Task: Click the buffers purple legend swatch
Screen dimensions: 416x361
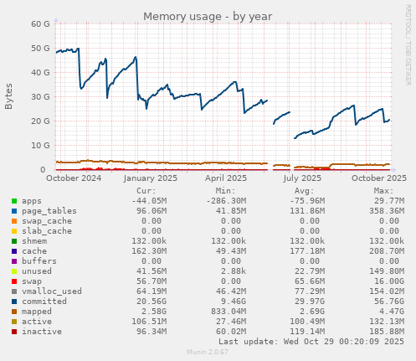Action: (14, 261)
